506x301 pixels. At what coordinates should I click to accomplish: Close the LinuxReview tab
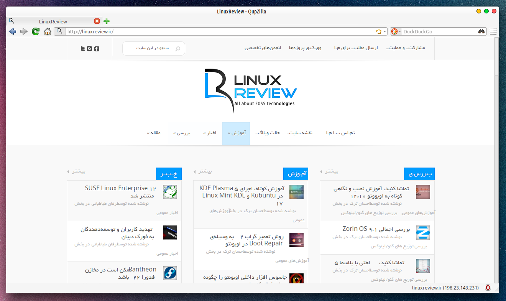(97, 21)
